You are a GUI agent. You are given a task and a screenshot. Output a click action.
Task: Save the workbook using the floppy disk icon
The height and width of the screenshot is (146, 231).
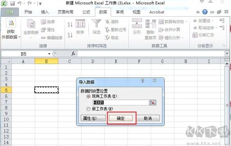pyautogui.click(x=12, y=4)
